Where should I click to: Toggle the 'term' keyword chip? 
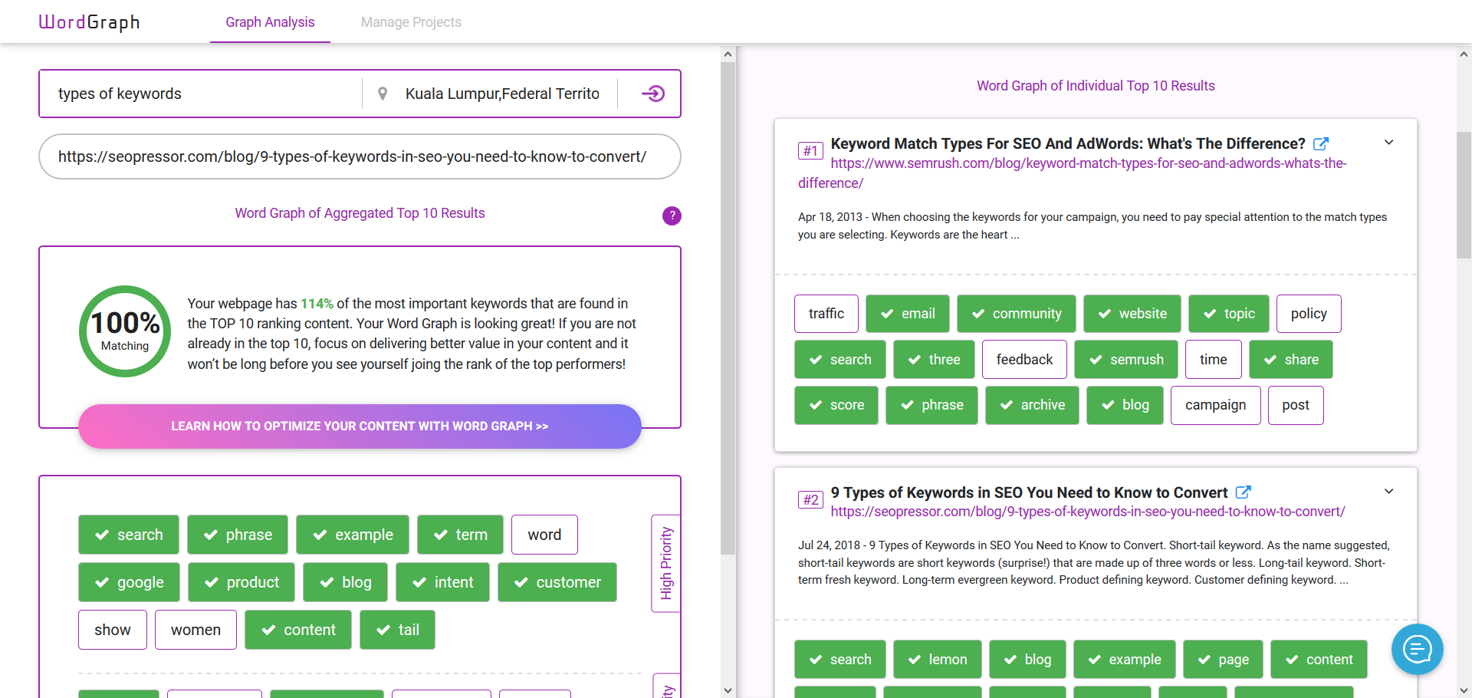click(x=460, y=535)
